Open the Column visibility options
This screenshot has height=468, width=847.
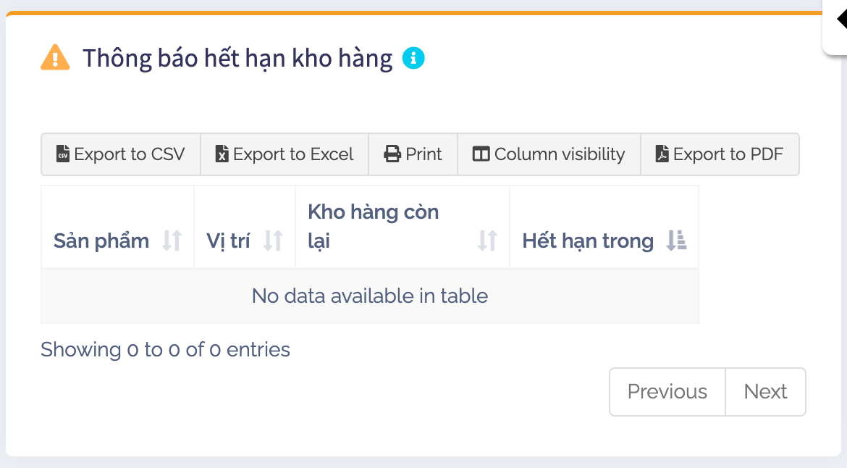[x=549, y=154]
